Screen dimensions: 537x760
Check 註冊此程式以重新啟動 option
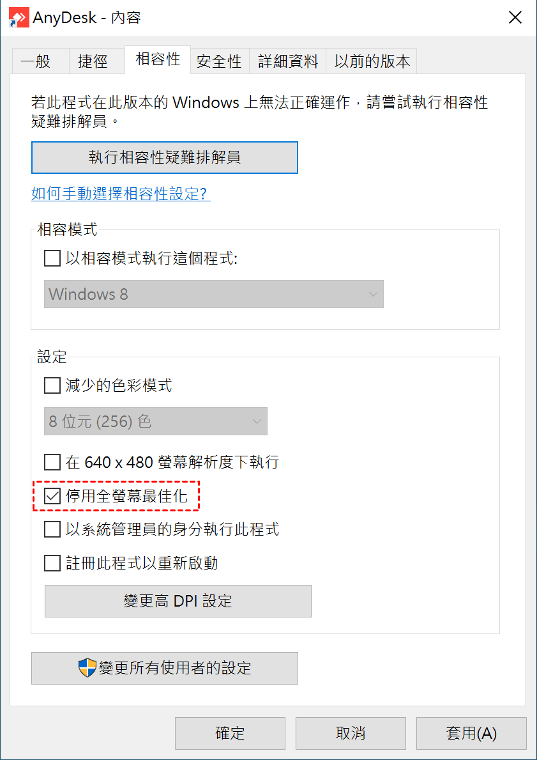(52, 563)
